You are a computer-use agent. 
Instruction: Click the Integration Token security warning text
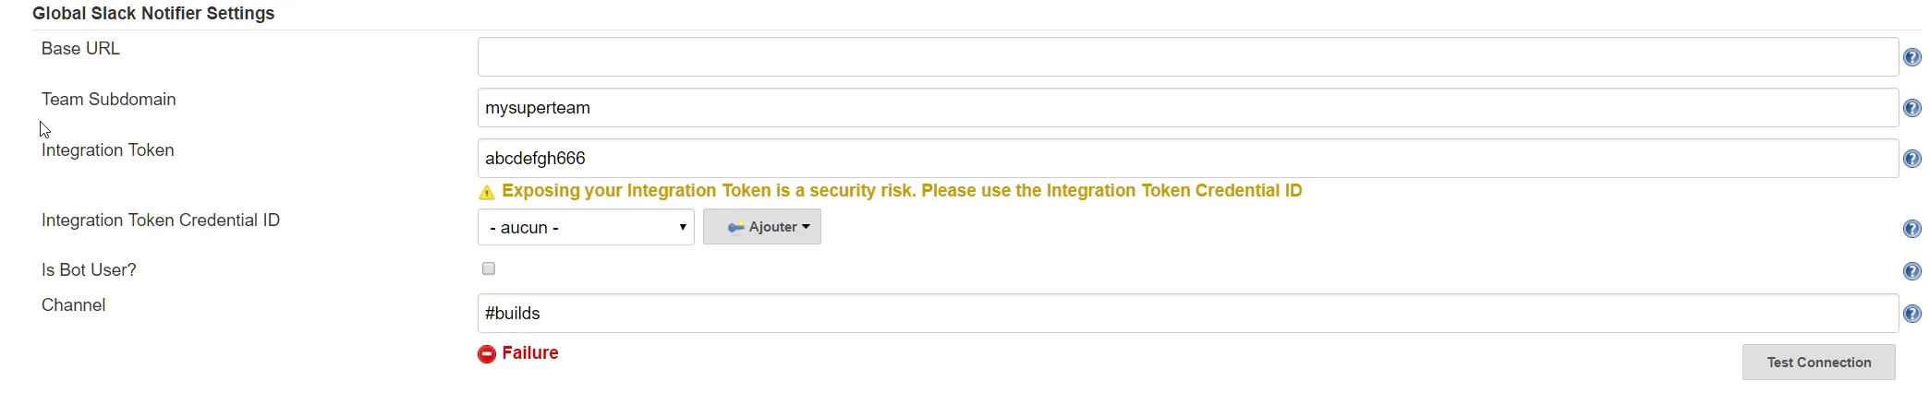pos(902,191)
